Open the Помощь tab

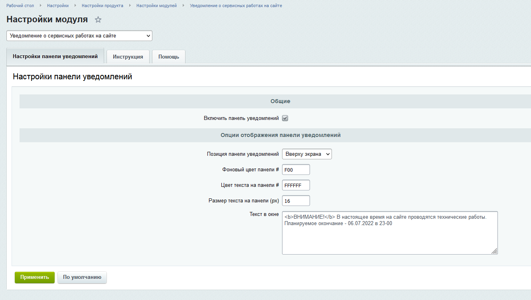pos(169,57)
